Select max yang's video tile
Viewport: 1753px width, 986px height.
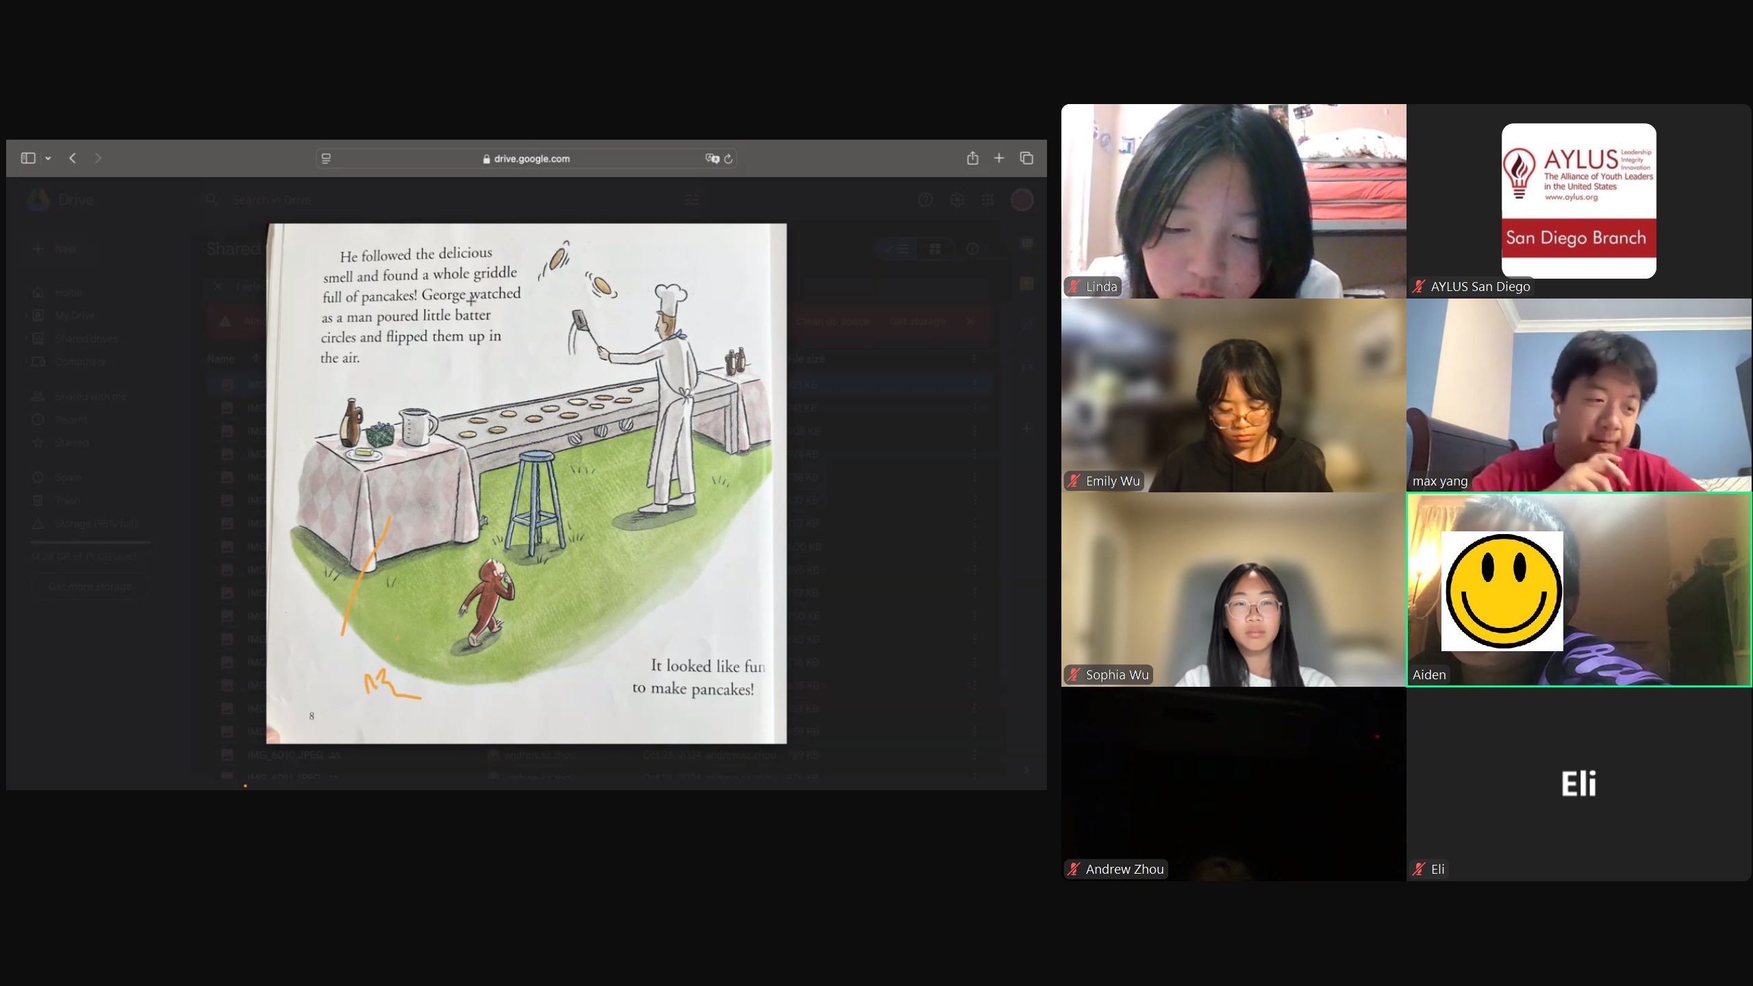click(x=1579, y=395)
